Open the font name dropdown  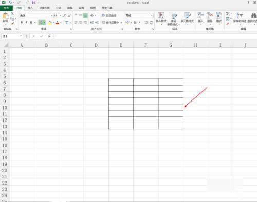point(52,16)
